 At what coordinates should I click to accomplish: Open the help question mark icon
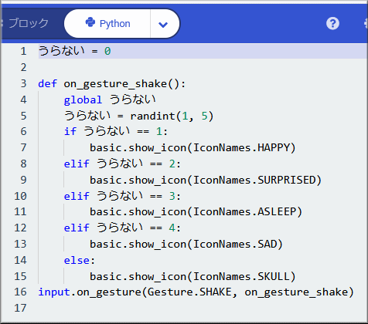[x=332, y=24]
